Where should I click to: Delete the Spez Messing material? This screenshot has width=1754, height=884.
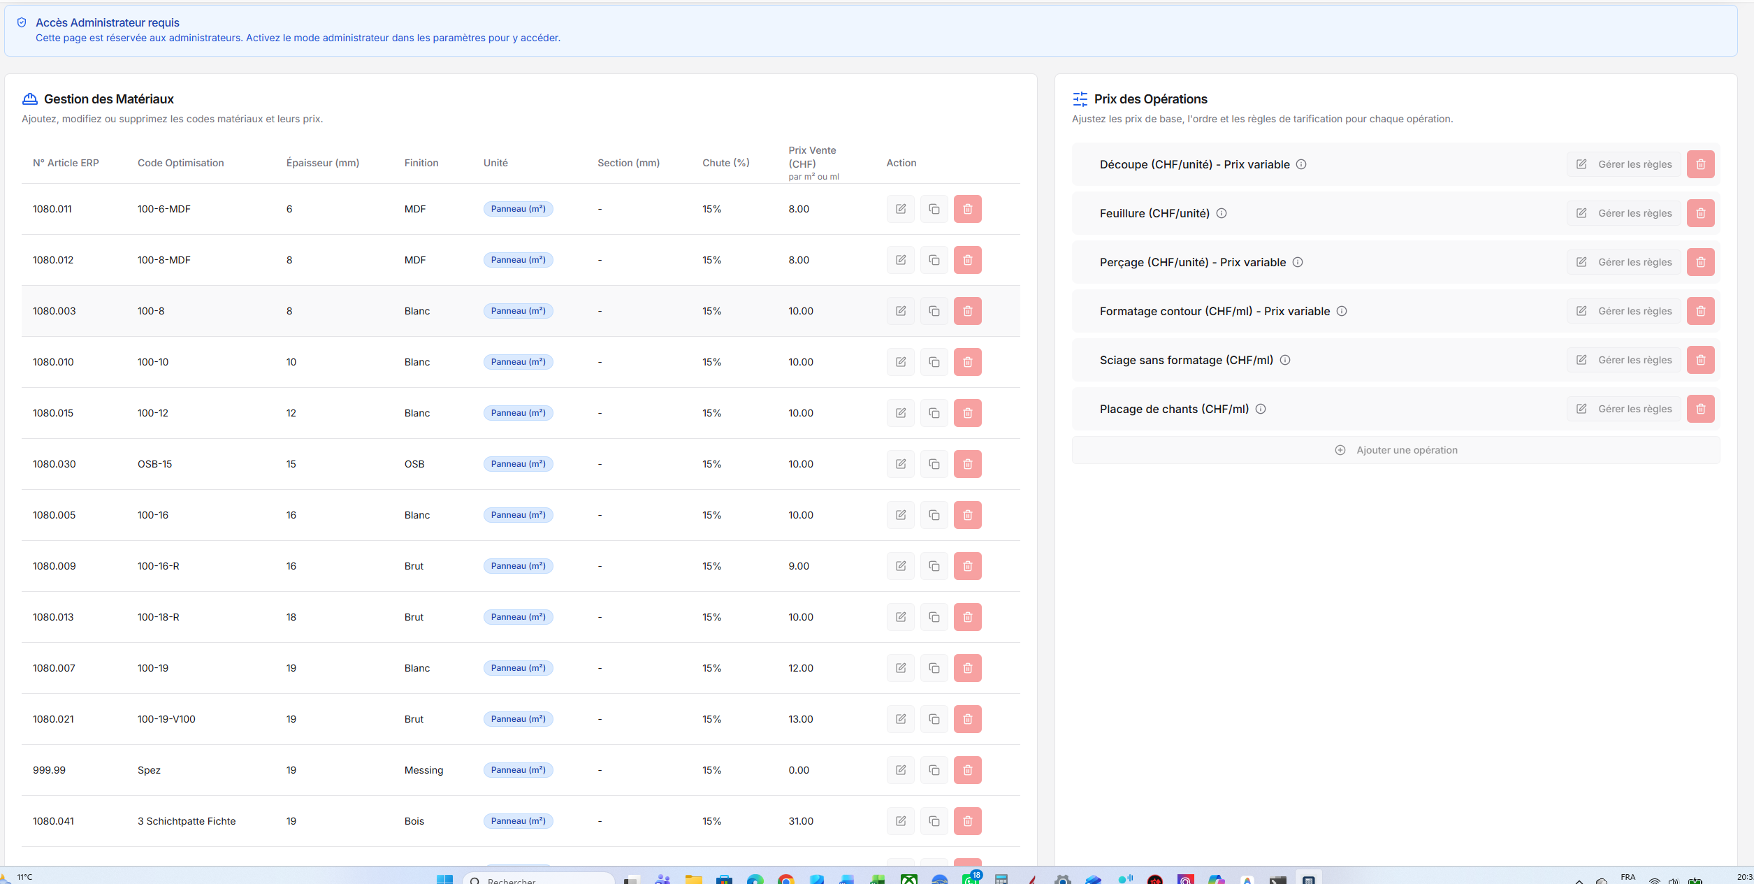(x=968, y=770)
